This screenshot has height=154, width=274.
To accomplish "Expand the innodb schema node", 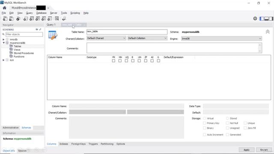I will (3, 39).
